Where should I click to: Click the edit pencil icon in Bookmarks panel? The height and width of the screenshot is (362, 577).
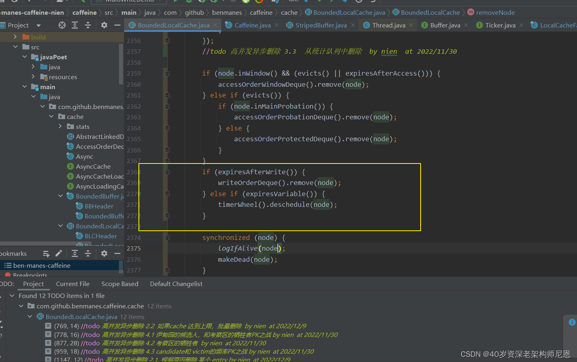pyautogui.click(x=58, y=253)
